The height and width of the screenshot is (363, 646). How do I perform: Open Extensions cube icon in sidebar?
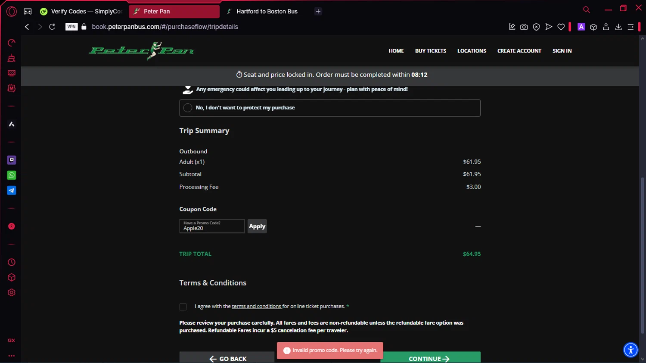click(x=12, y=277)
